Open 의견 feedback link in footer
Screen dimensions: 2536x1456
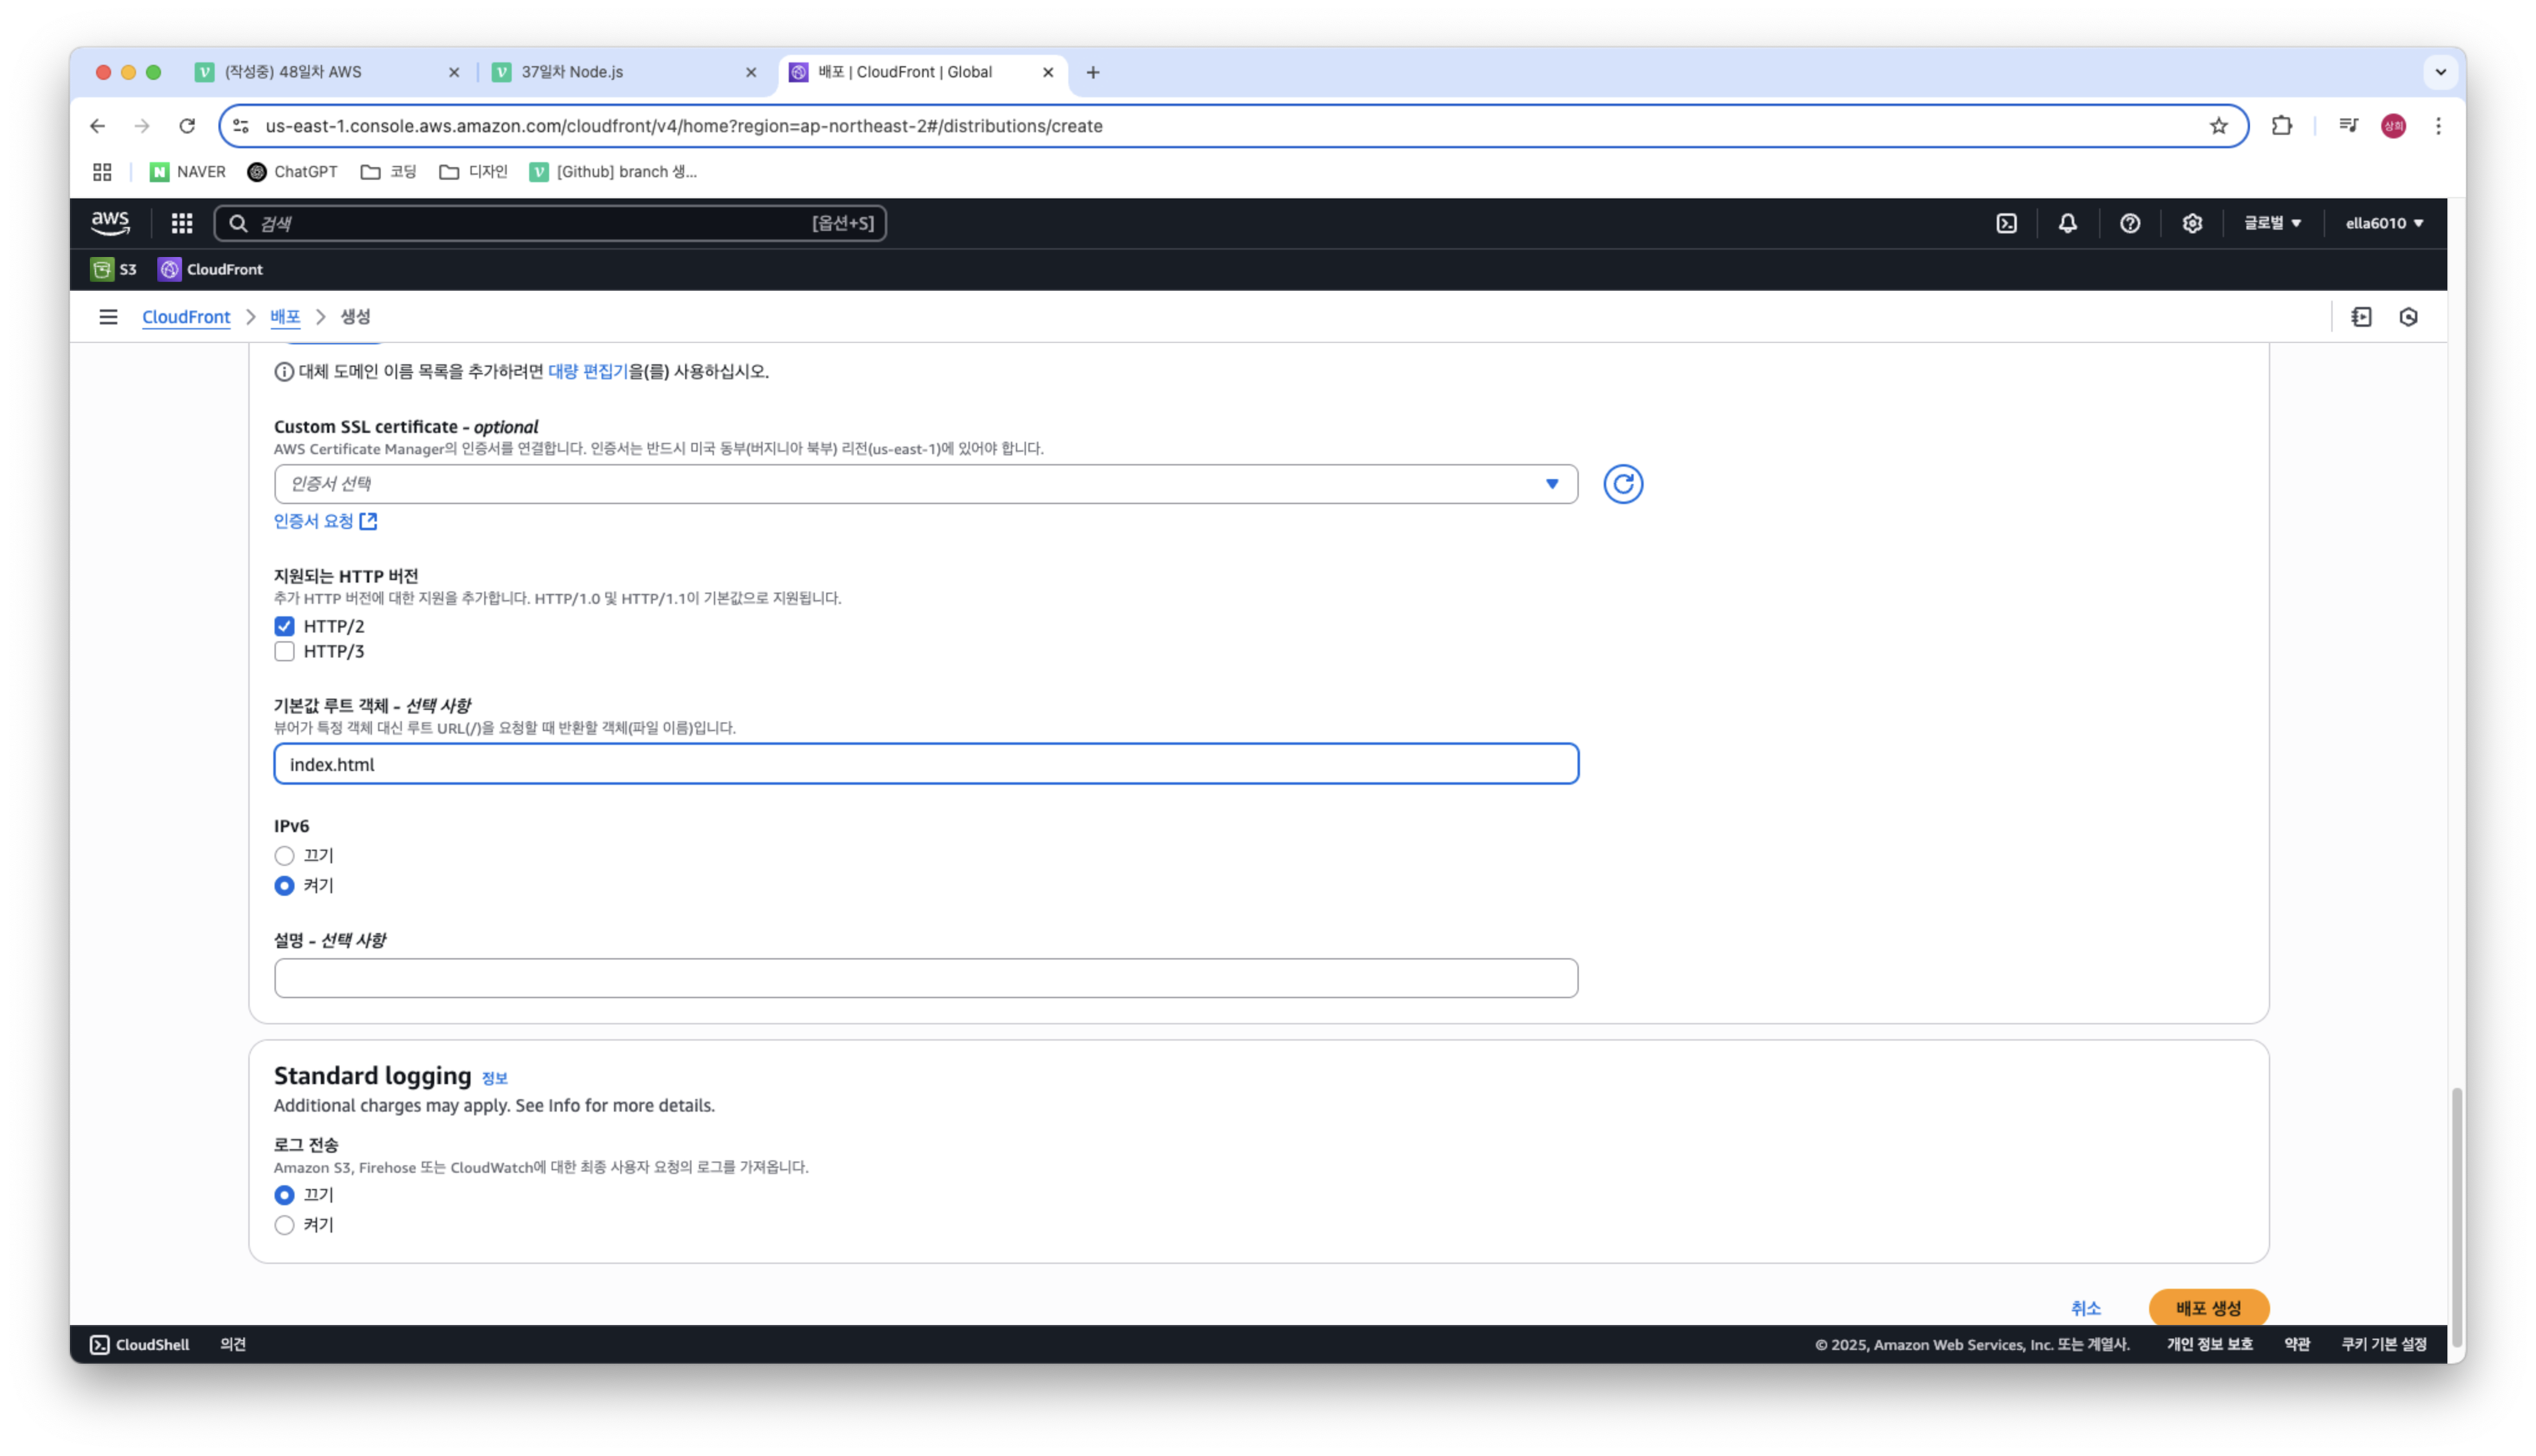point(233,1344)
